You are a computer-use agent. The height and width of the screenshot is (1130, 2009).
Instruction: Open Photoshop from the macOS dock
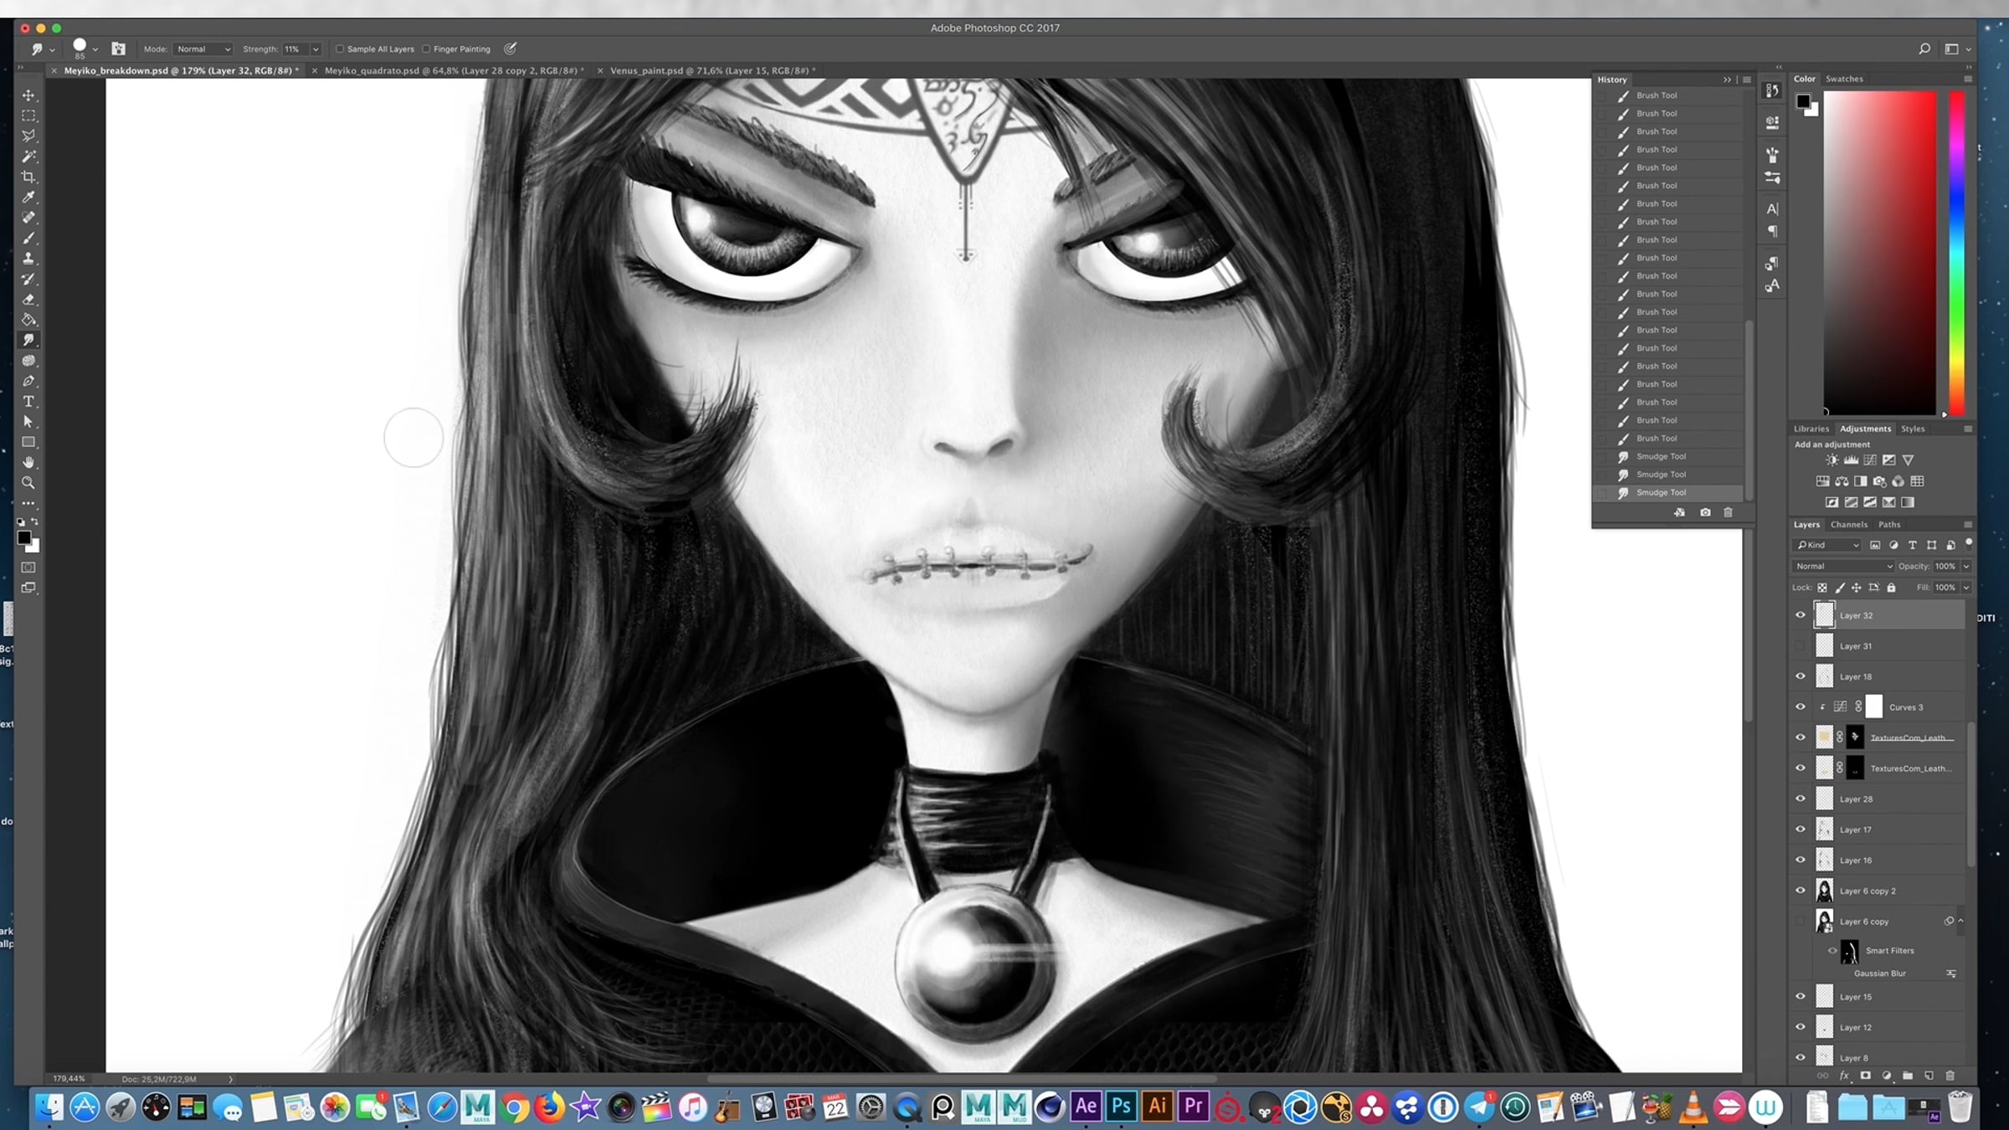click(1121, 1107)
